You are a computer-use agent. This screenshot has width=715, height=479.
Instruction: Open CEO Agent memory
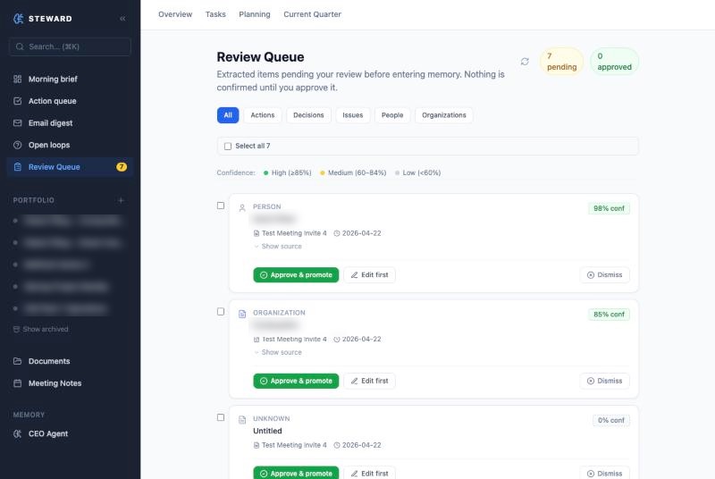[70, 434]
